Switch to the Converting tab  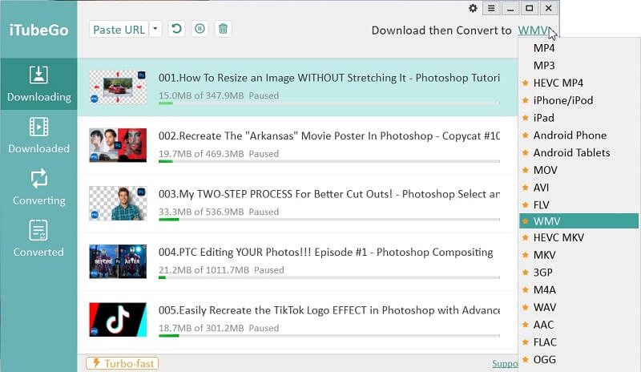pyautogui.click(x=38, y=188)
